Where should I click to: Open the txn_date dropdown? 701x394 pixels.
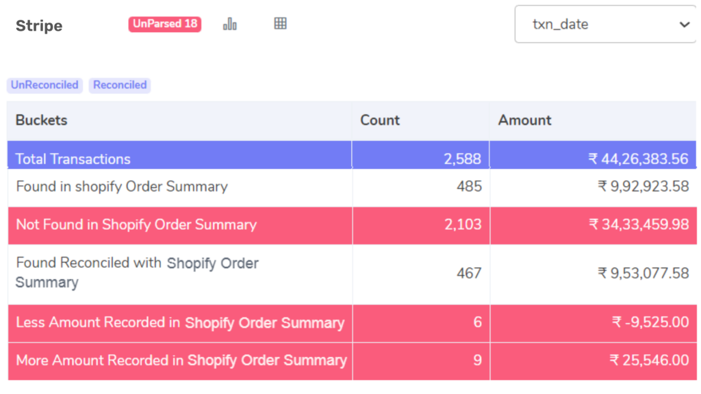(x=606, y=24)
